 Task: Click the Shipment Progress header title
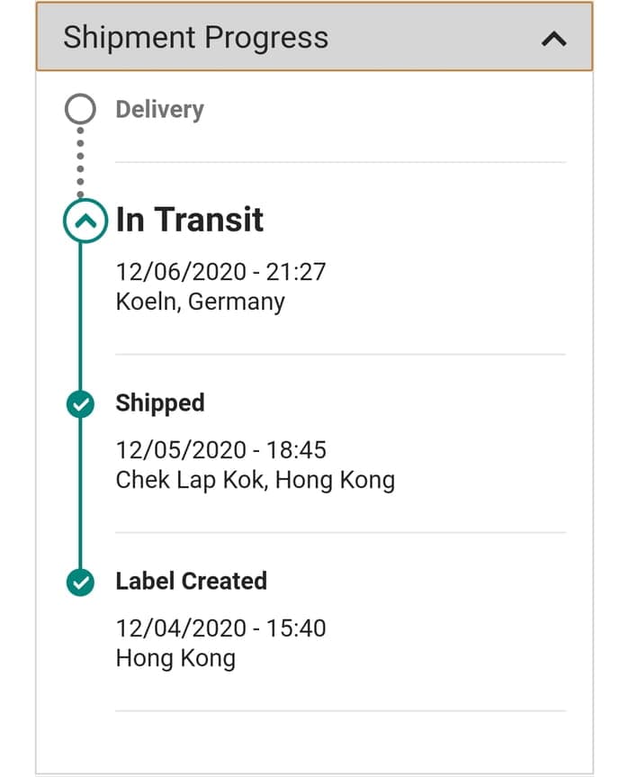click(195, 38)
